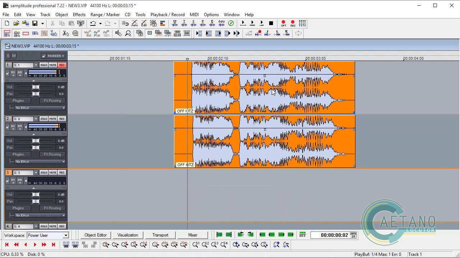
Task: Jump to start with red bar-arrow icon
Action: pos(7,245)
